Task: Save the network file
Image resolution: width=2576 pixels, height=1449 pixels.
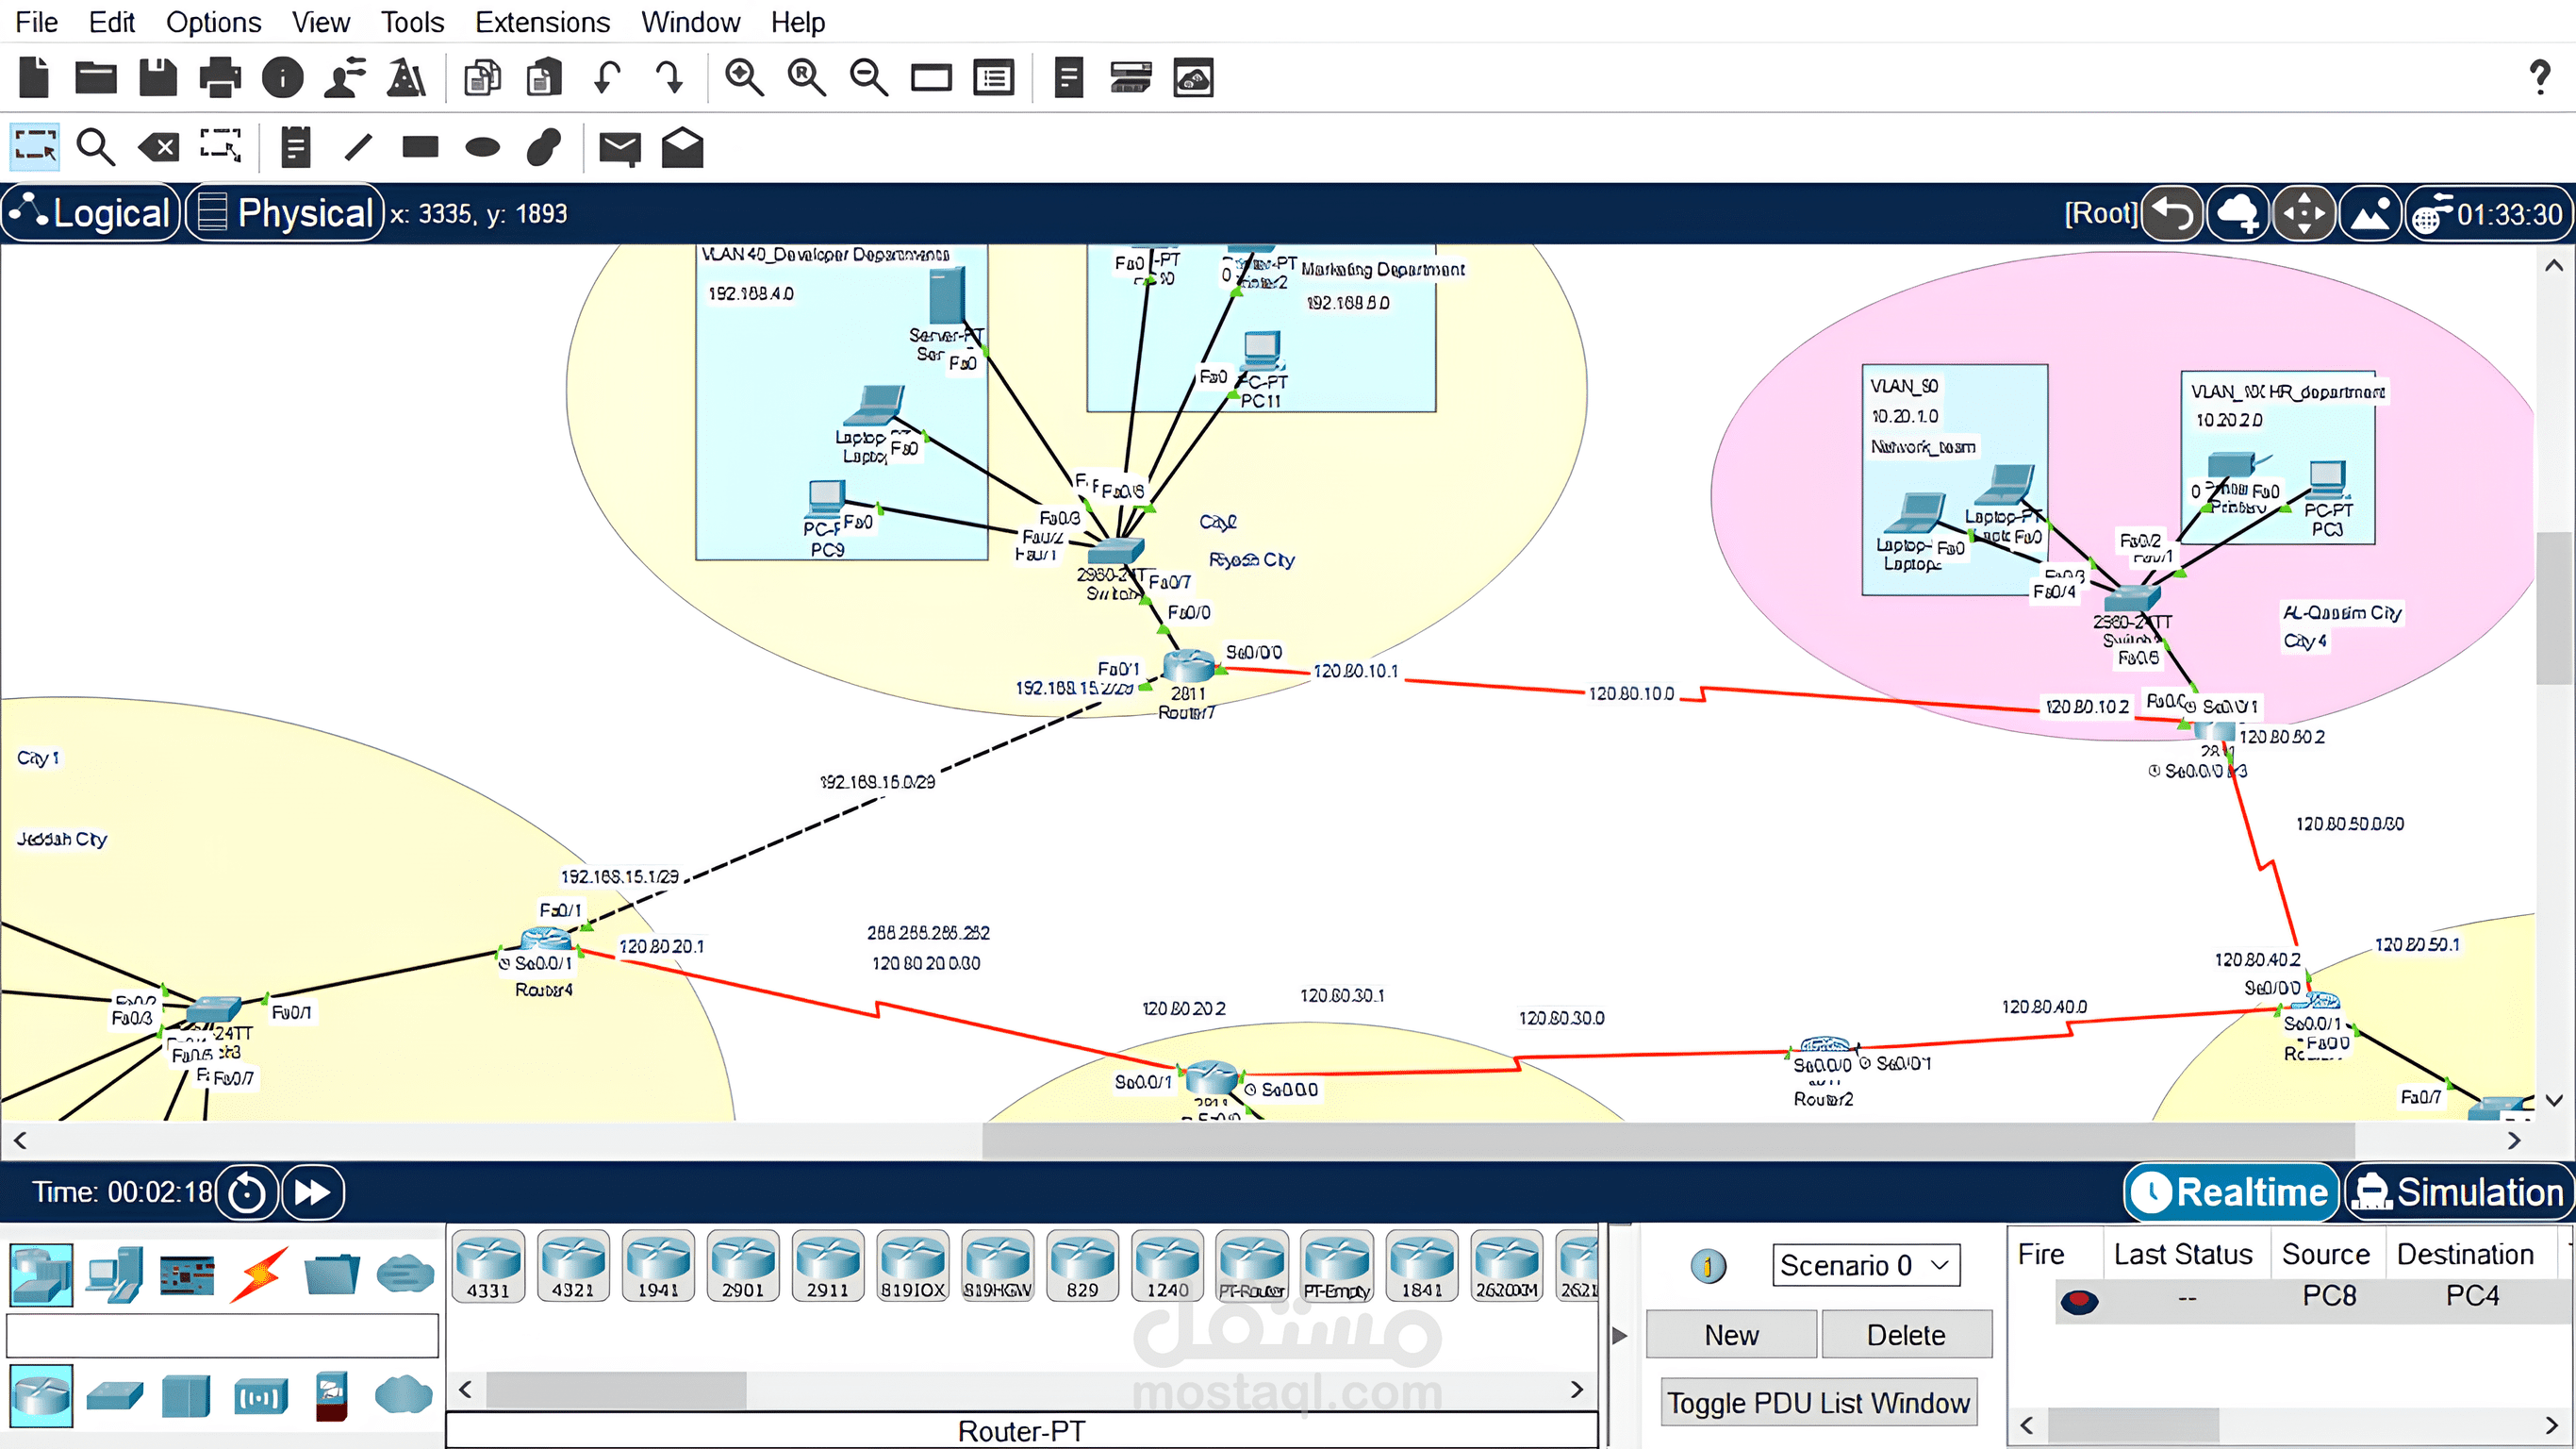Action: [x=158, y=77]
